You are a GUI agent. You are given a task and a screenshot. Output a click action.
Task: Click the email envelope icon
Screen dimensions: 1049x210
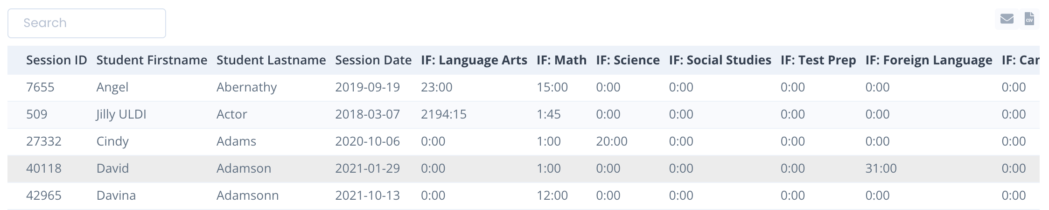(1007, 19)
